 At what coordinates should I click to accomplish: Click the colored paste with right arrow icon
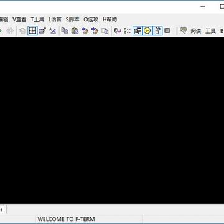(x=95, y=31)
